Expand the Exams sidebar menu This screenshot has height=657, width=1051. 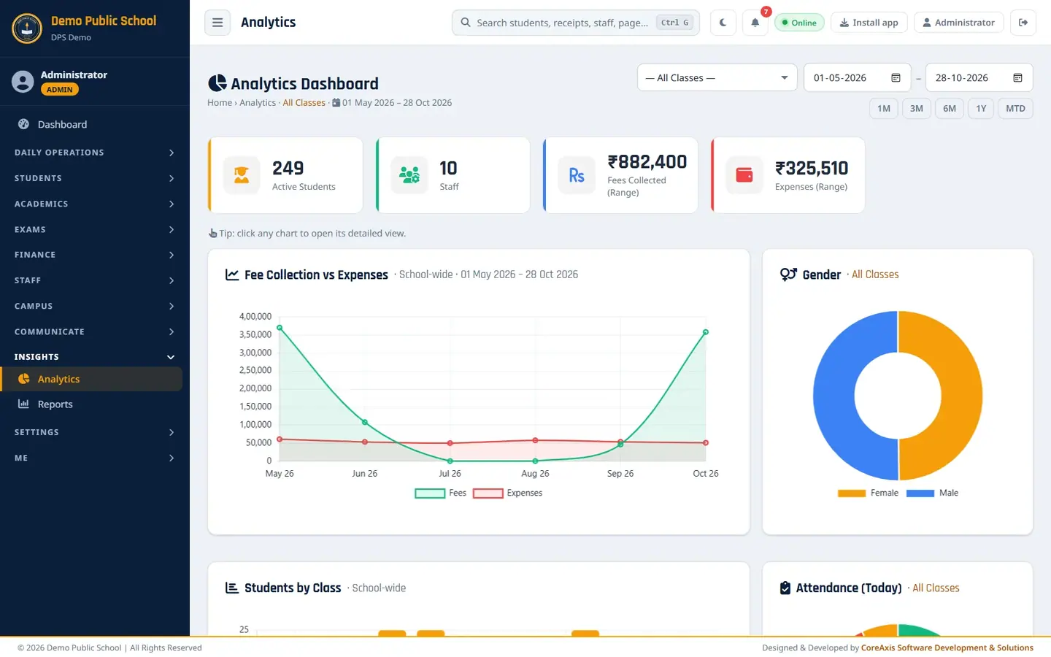tap(95, 229)
